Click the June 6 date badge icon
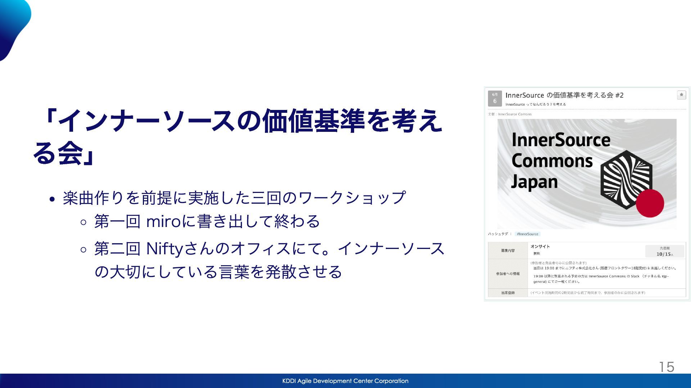Screen dimensions: 691x388 point(494,98)
